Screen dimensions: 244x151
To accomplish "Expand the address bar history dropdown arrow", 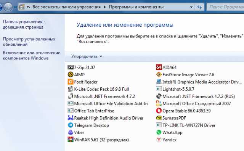I will coord(191,7).
